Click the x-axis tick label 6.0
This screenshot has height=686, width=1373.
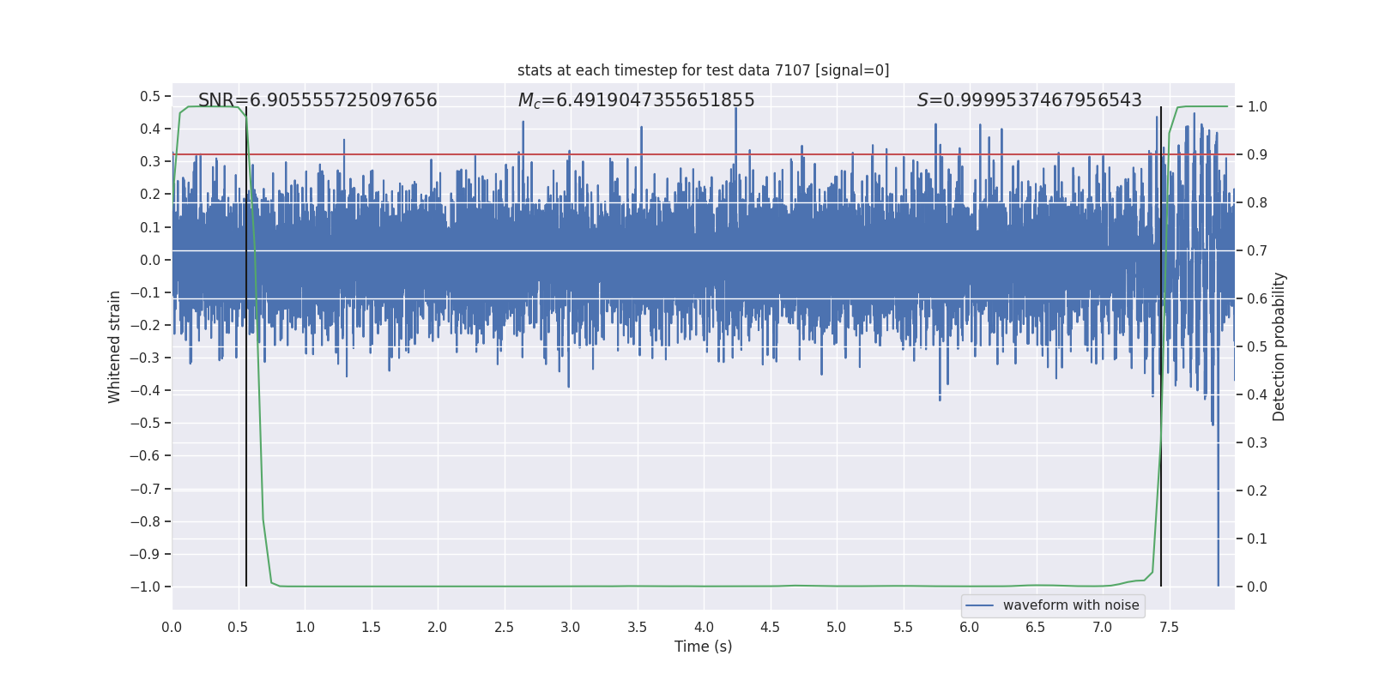pyautogui.click(x=970, y=627)
